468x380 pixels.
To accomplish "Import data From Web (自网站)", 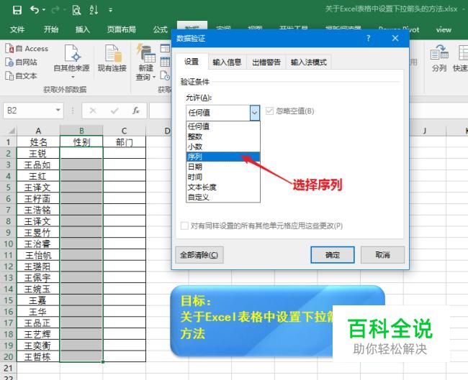I will tap(21, 62).
